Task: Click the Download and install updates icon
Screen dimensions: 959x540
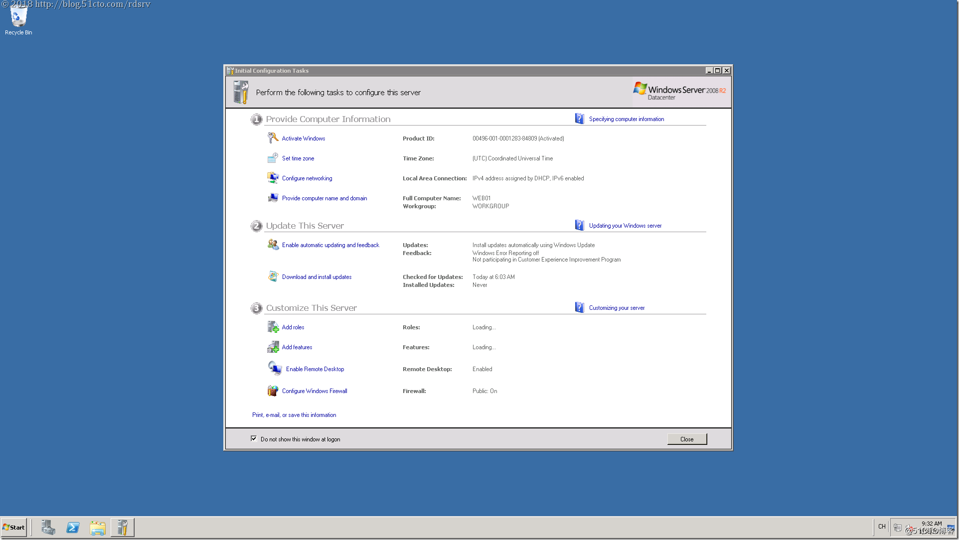Action: point(273,276)
